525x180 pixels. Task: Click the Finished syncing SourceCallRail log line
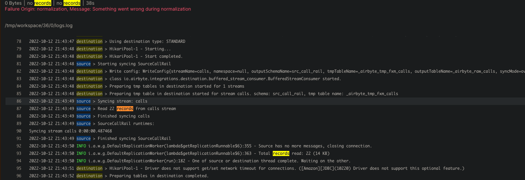pos(134,138)
